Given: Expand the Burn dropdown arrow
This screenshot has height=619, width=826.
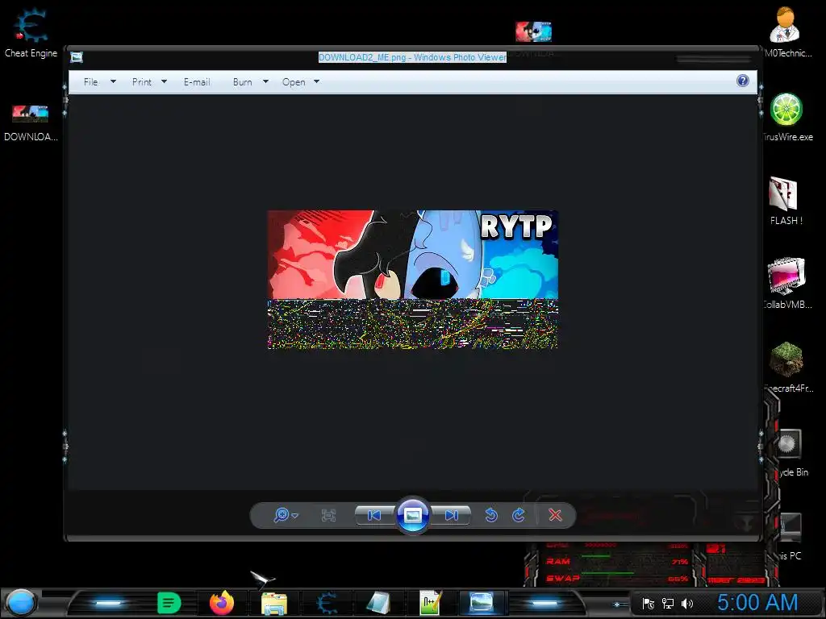Looking at the screenshot, I should (x=265, y=81).
